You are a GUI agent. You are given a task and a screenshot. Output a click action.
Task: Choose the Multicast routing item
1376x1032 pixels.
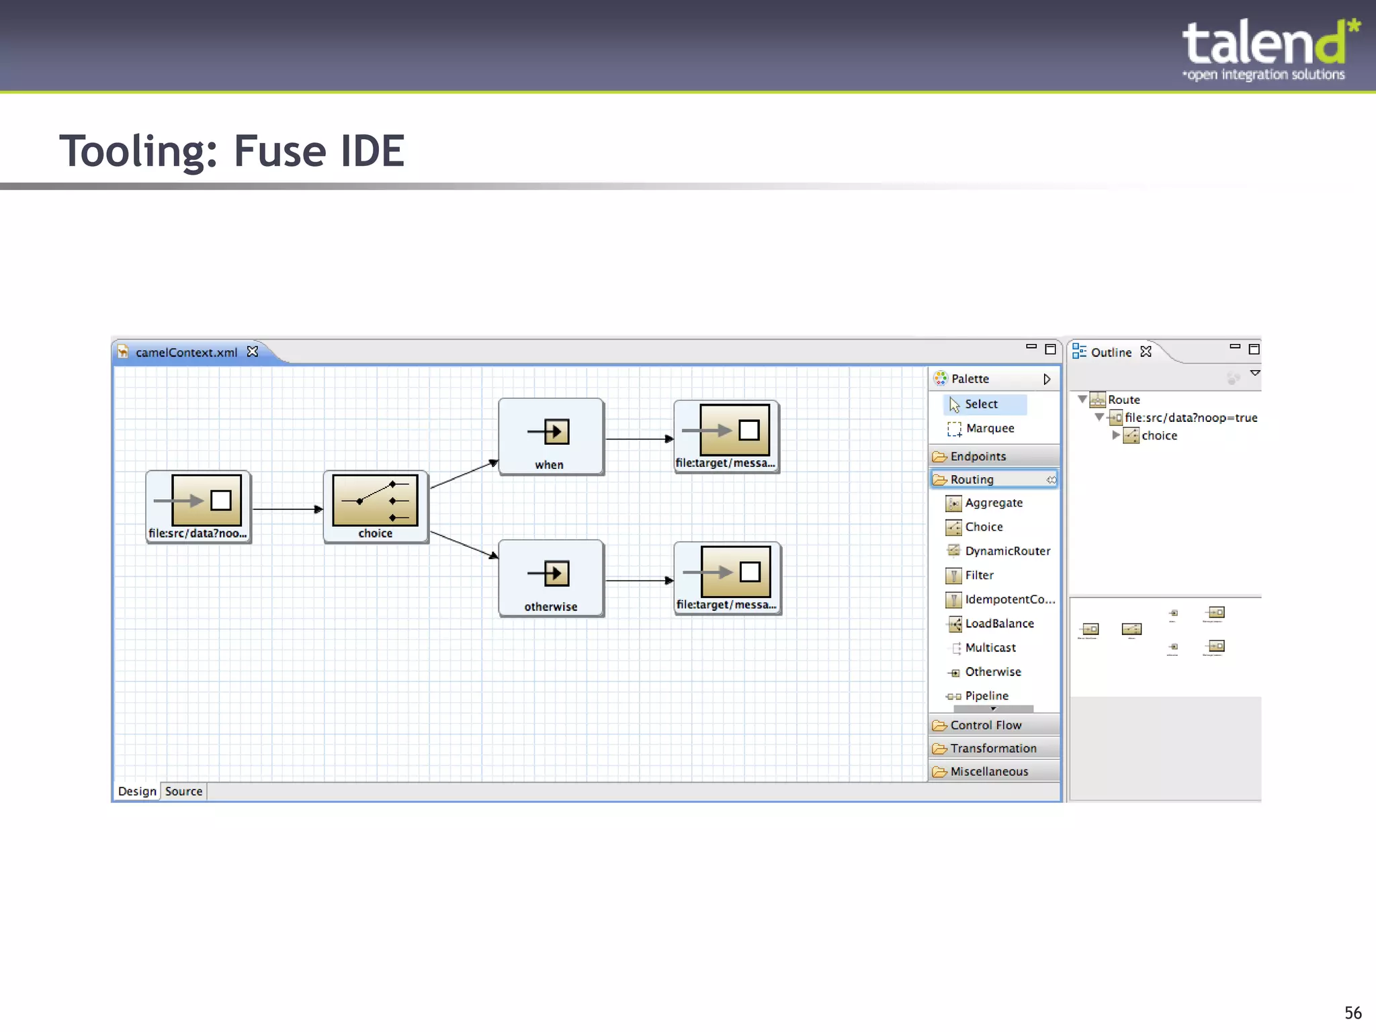pos(982,648)
